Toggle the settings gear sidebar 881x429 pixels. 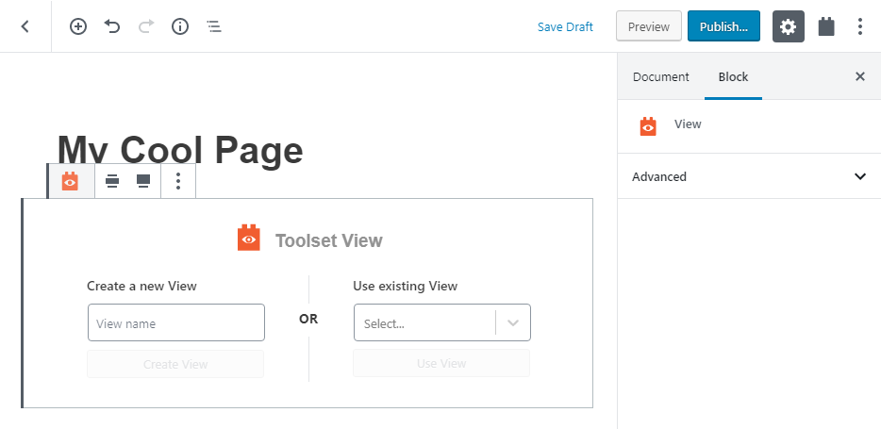point(789,26)
